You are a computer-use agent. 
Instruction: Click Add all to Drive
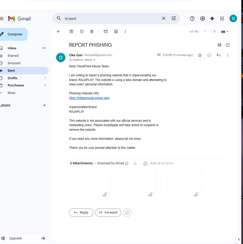[x=158, y=163]
